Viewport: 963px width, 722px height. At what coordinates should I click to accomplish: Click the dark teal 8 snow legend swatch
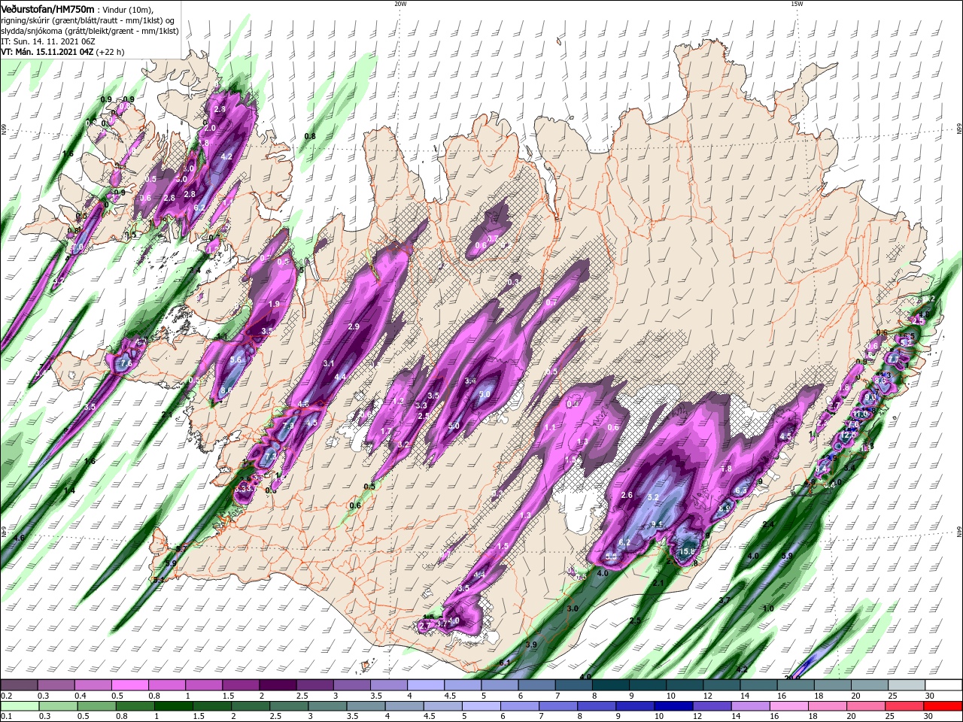(x=611, y=685)
